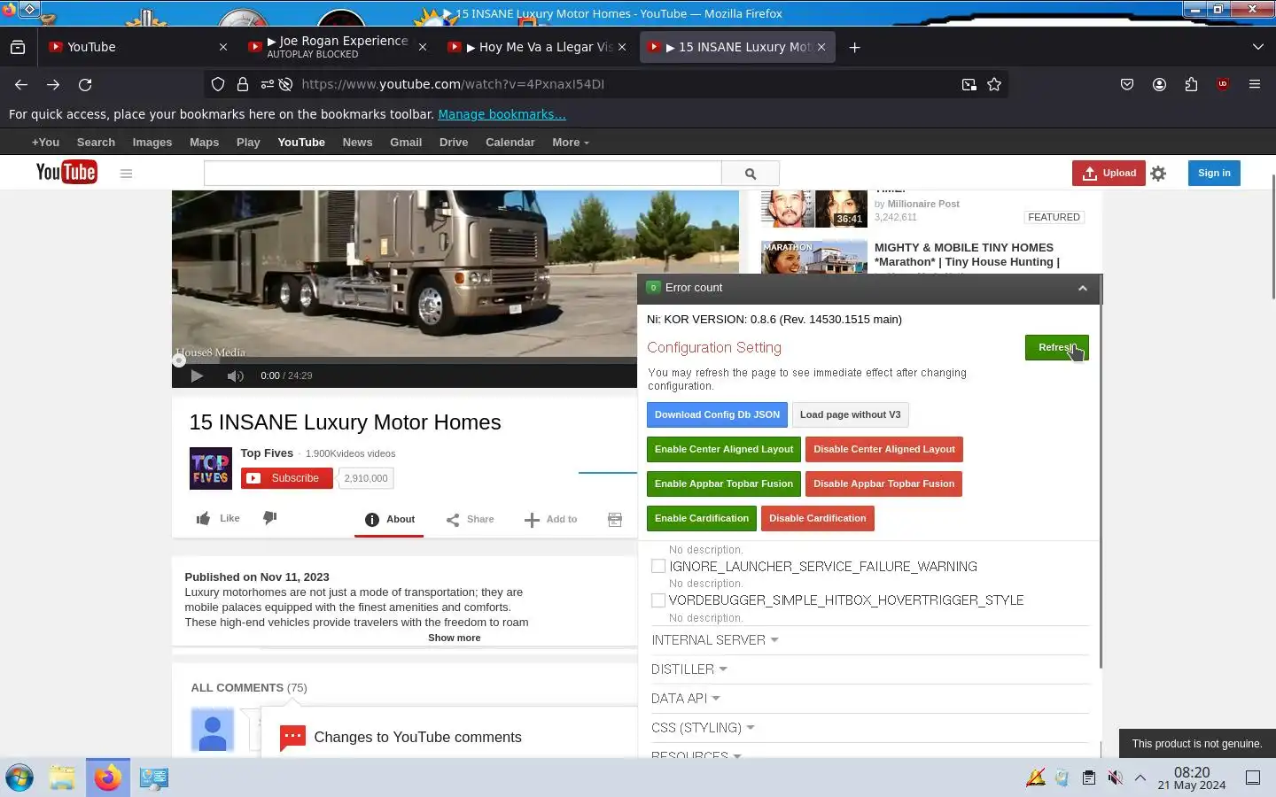Click the site padlock icon
The width and height of the screenshot is (1276, 797).
pyautogui.click(x=243, y=84)
